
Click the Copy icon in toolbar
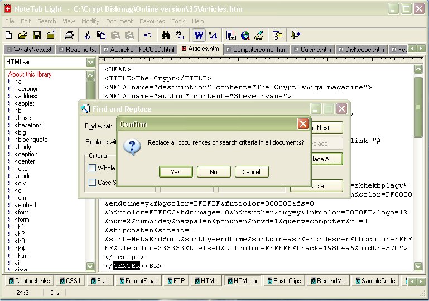pos(101,35)
